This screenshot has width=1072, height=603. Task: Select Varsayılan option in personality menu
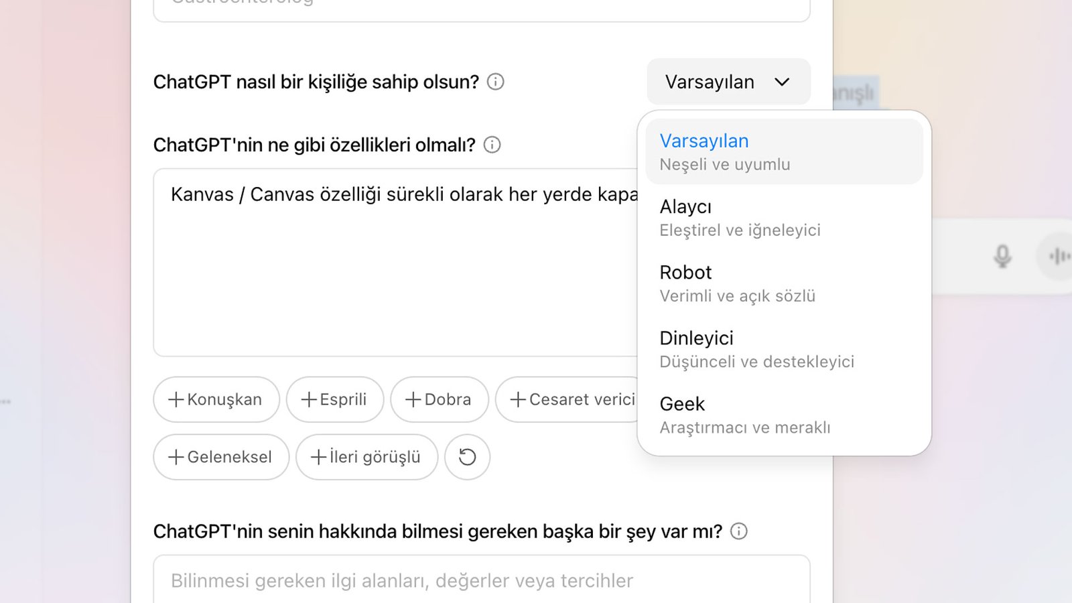(x=784, y=152)
